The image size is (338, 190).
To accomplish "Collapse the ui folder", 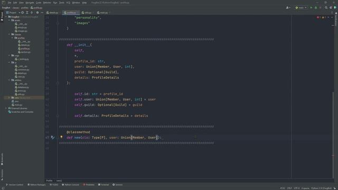I will tap(10, 62).
